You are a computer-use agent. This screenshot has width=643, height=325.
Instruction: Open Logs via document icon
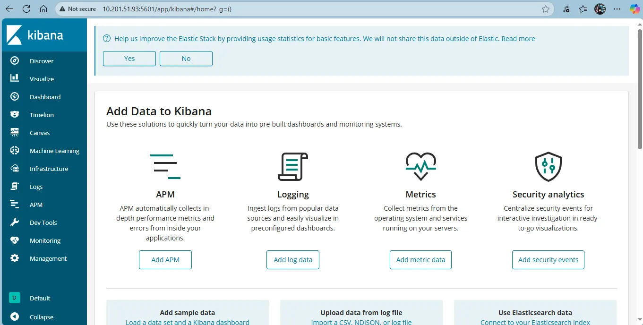[15, 186]
